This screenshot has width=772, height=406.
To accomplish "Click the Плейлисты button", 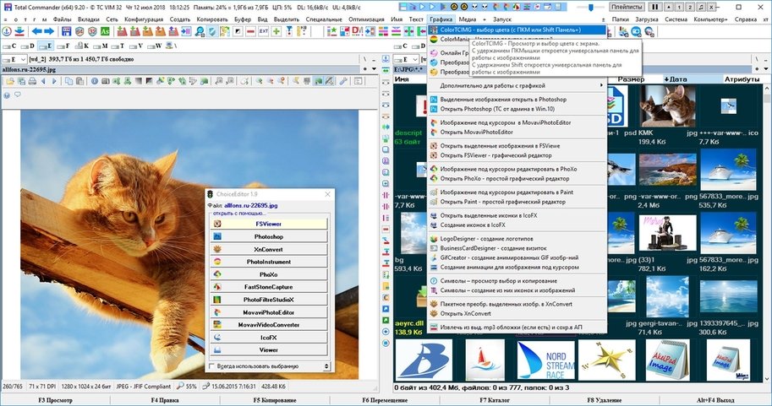I will click(627, 7).
